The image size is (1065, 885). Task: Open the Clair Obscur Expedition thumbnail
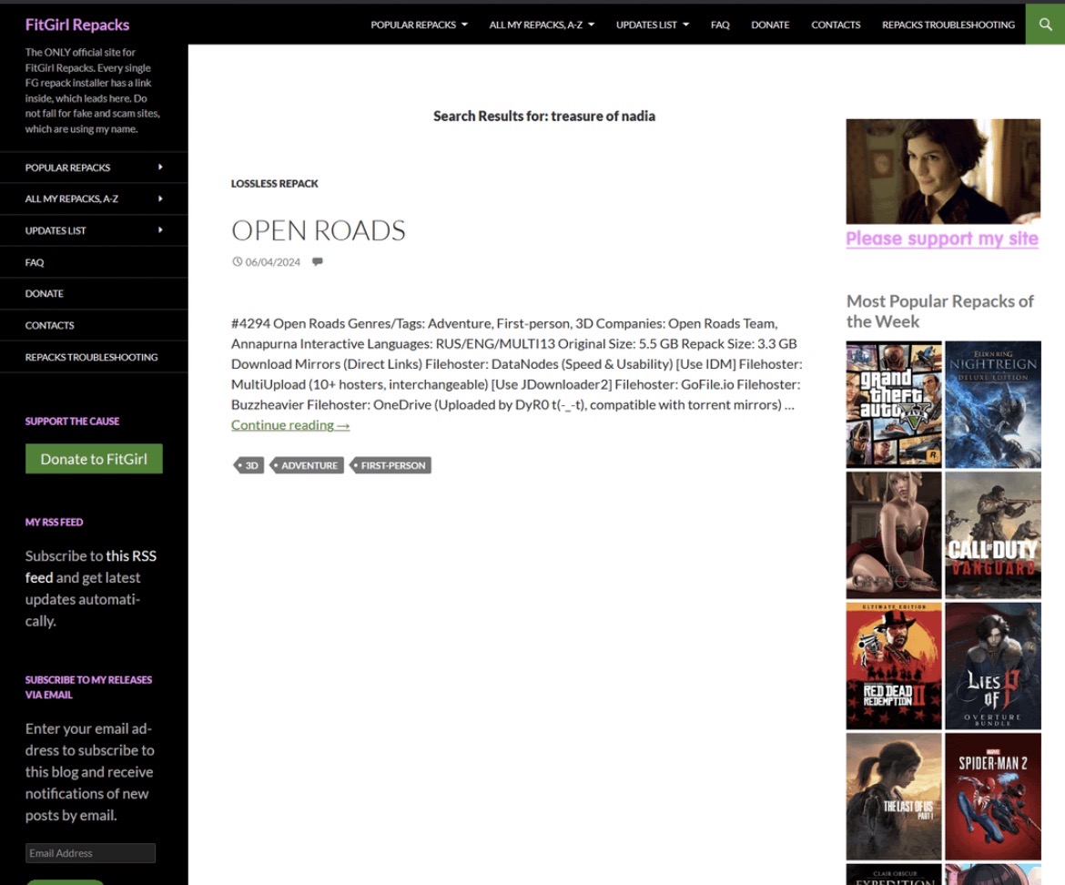point(894,874)
